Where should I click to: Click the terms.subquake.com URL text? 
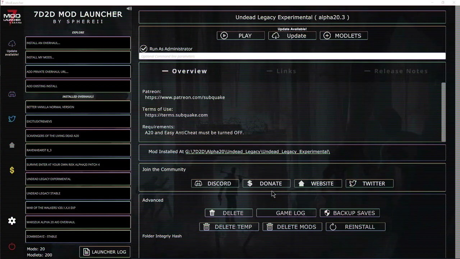point(176,115)
